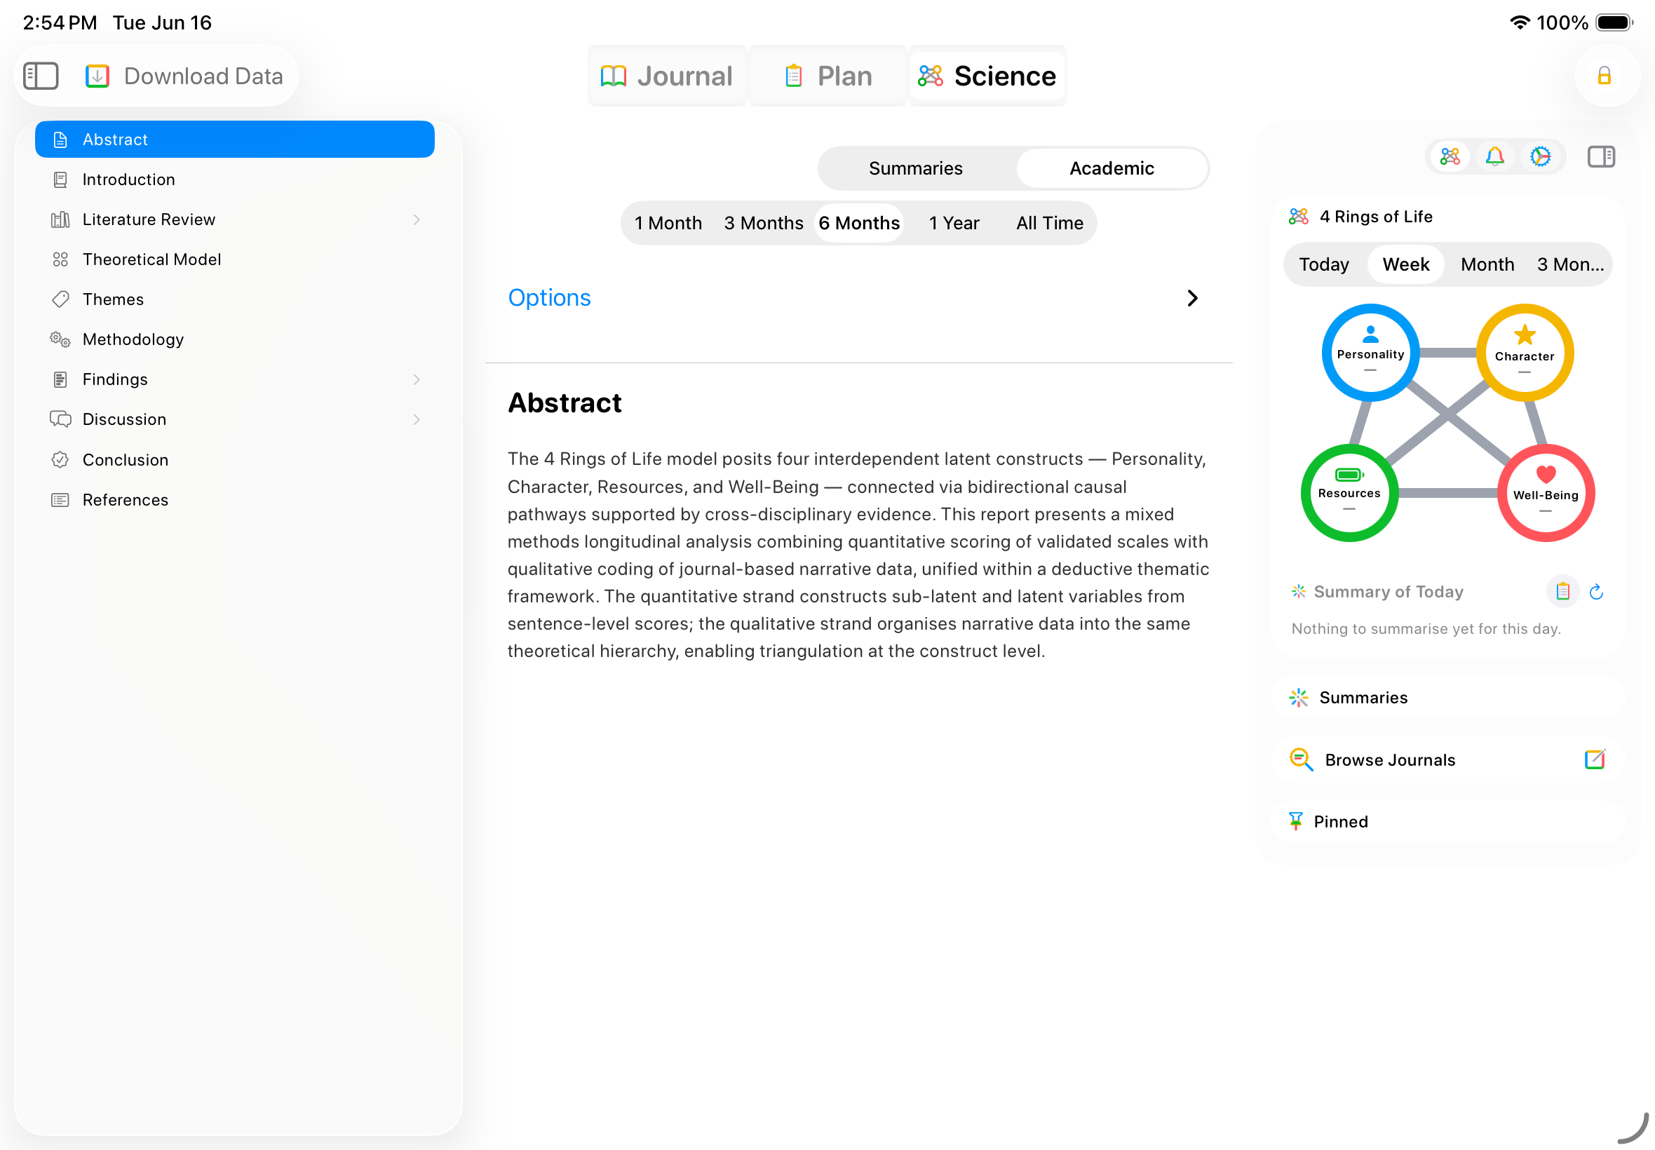This screenshot has width=1655, height=1150.
Task: Open the Journal tab
Action: coord(667,76)
